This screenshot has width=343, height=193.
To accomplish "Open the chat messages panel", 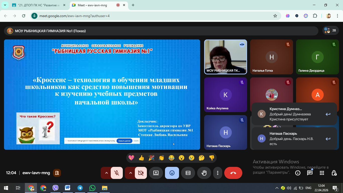I will pyautogui.click(x=310, y=173).
